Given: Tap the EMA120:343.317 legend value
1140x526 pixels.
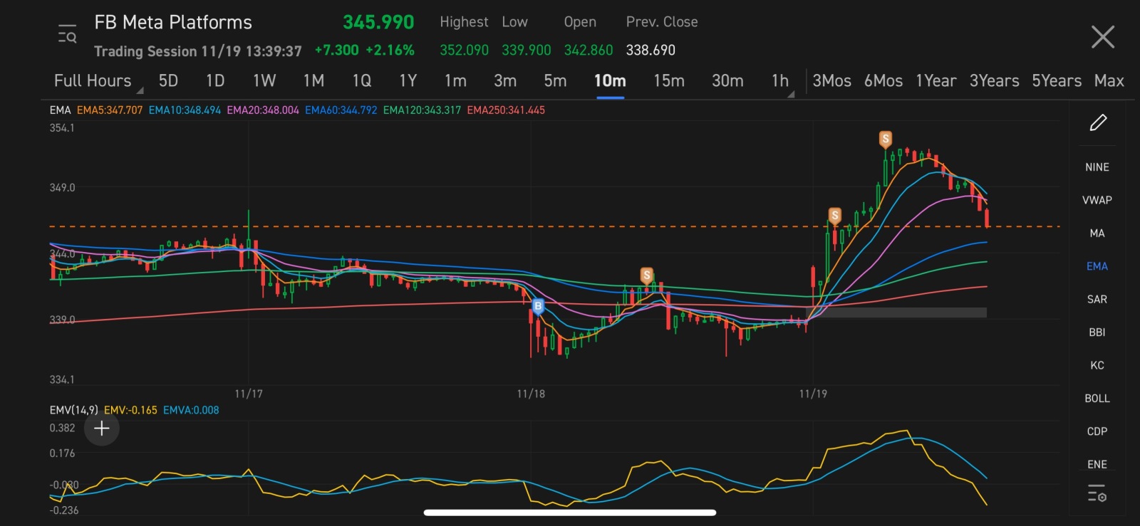Looking at the screenshot, I should [x=422, y=110].
